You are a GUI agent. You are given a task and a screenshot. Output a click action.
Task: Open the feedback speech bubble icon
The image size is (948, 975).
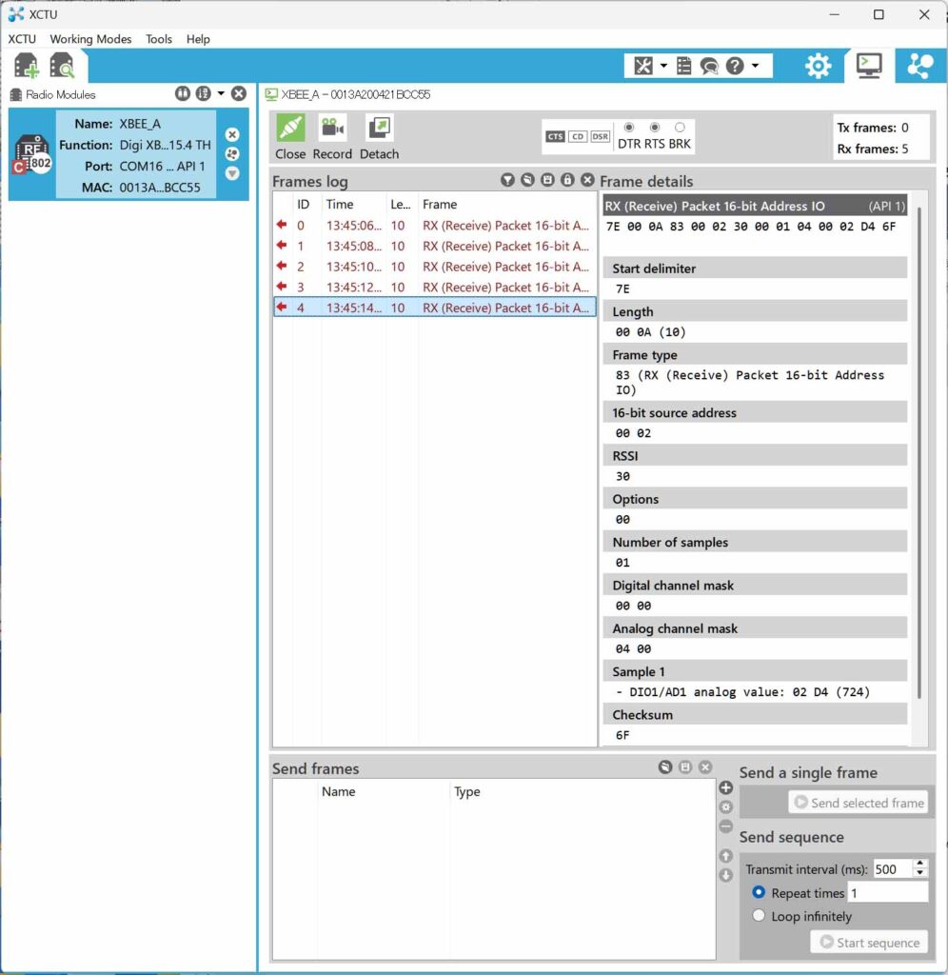[x=709, y=66]
